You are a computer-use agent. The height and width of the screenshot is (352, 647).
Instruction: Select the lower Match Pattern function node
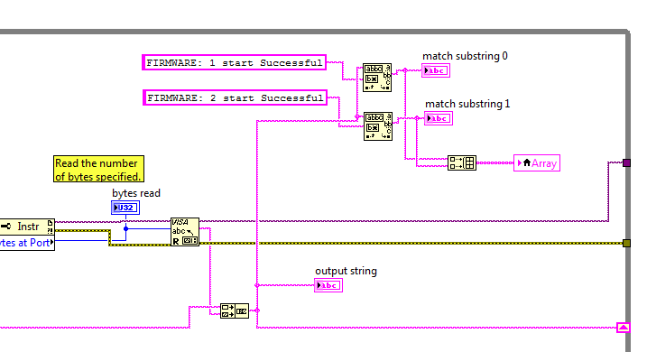(x=377, y=126)
